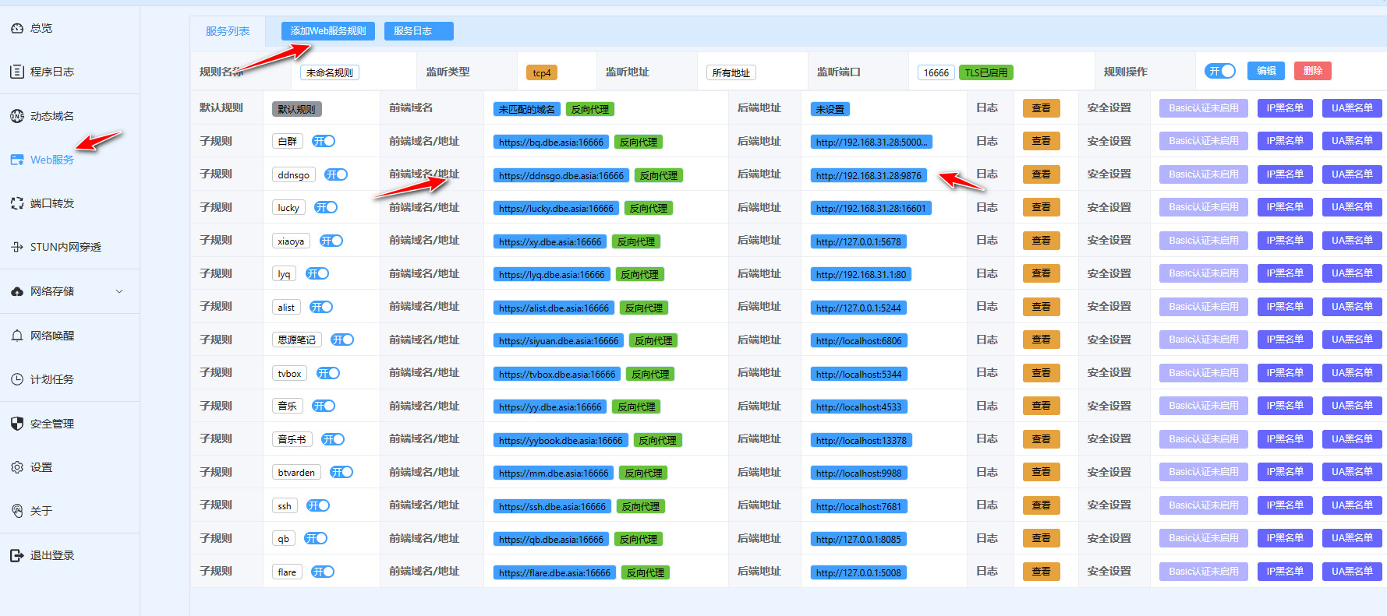Click 查看 in the ddnsgo row
This screenshot has height=616, width=1387.
tap(1042, 174)
